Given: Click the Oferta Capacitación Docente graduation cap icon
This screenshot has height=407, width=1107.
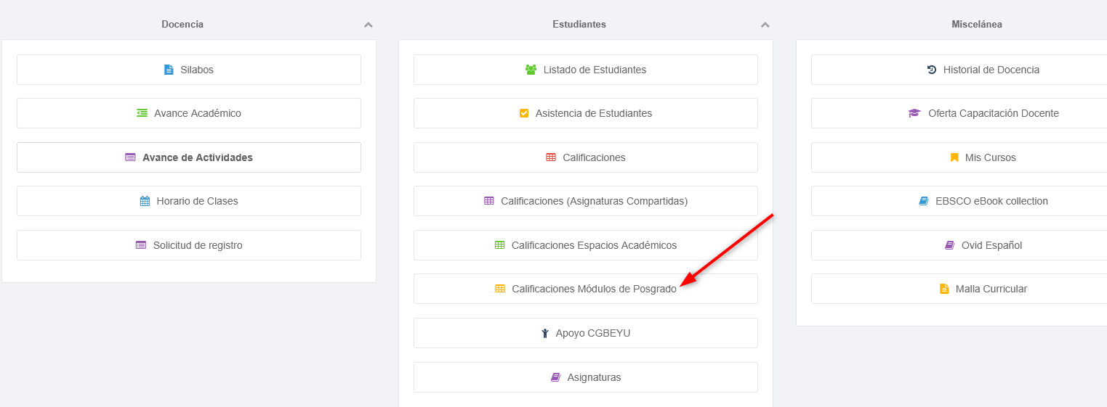Looking at the screenshot, I should 914,113.
